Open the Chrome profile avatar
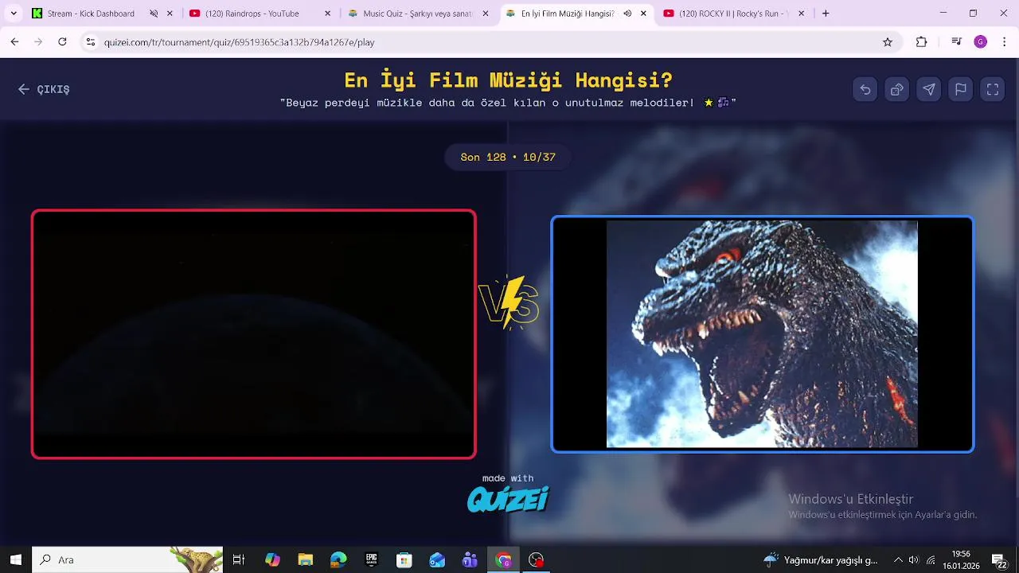This screenshot has width=1019, height=573. [x=981, y=42]
